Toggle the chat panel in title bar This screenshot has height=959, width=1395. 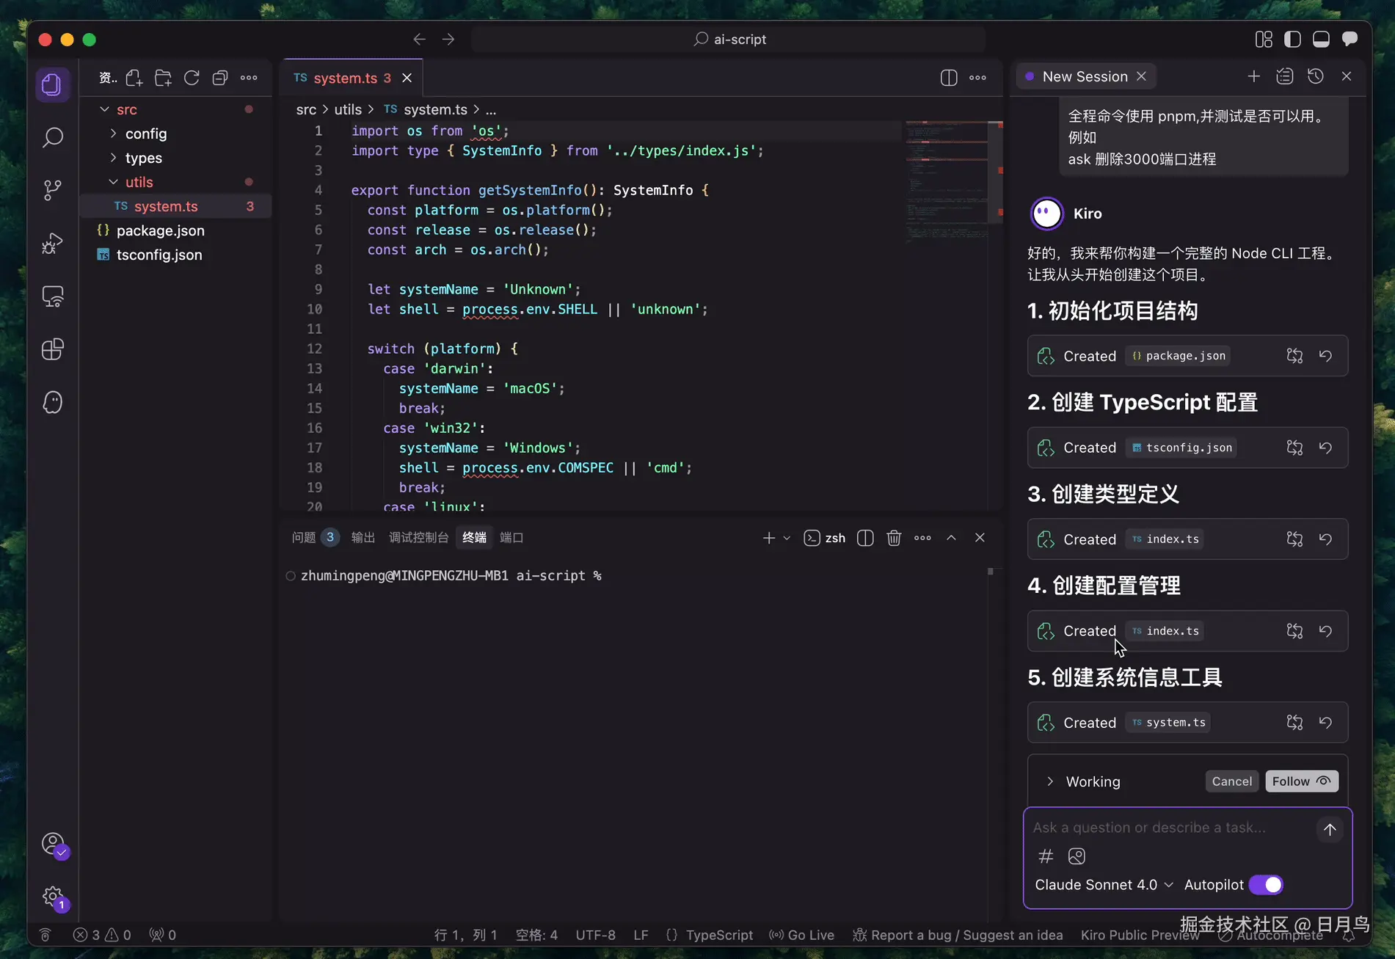(1350, 39)
